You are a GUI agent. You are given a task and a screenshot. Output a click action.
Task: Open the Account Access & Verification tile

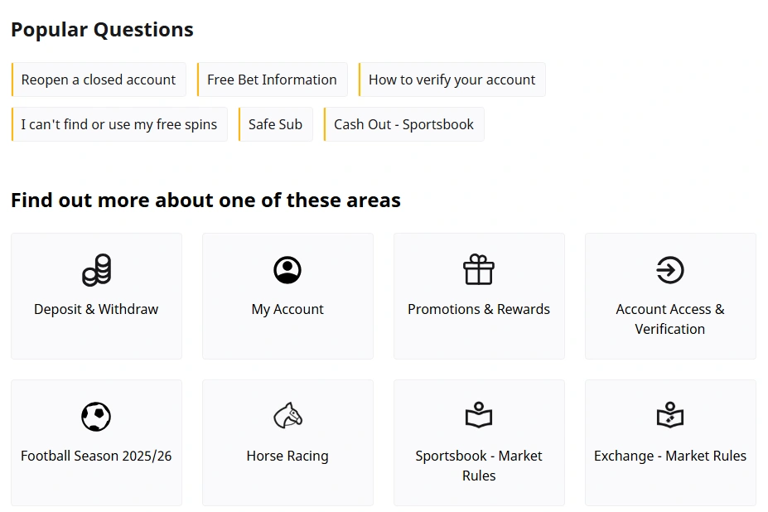(670, 296)
